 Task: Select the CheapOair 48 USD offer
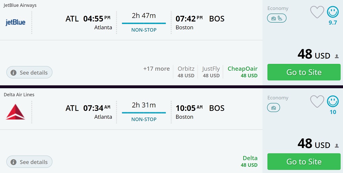pyautogui.click(x=243, y=72)
